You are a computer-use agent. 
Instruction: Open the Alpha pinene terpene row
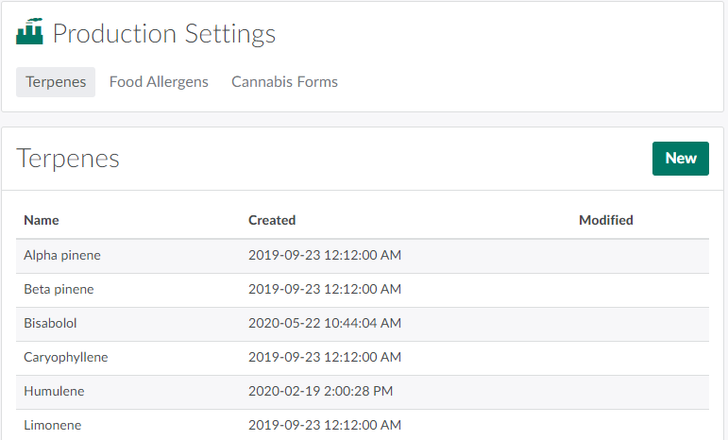pos(62,255)
